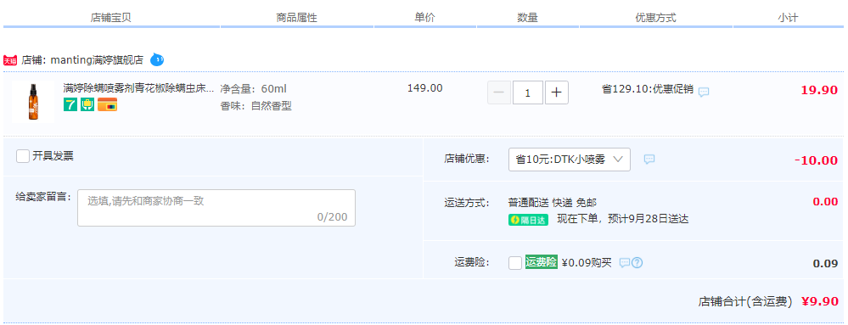Click the 单价 column header
Viewport: 848px width, 325px height.
[424, 17]
